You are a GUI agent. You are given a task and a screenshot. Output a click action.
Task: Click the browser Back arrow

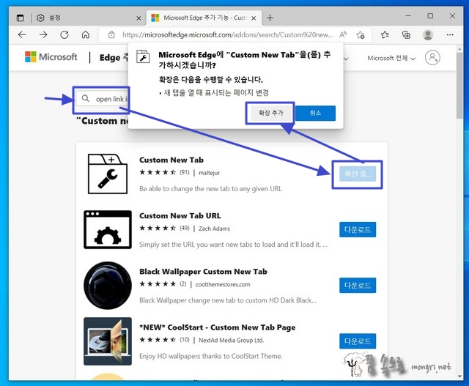pyautogui.click(x=22, y=34)
